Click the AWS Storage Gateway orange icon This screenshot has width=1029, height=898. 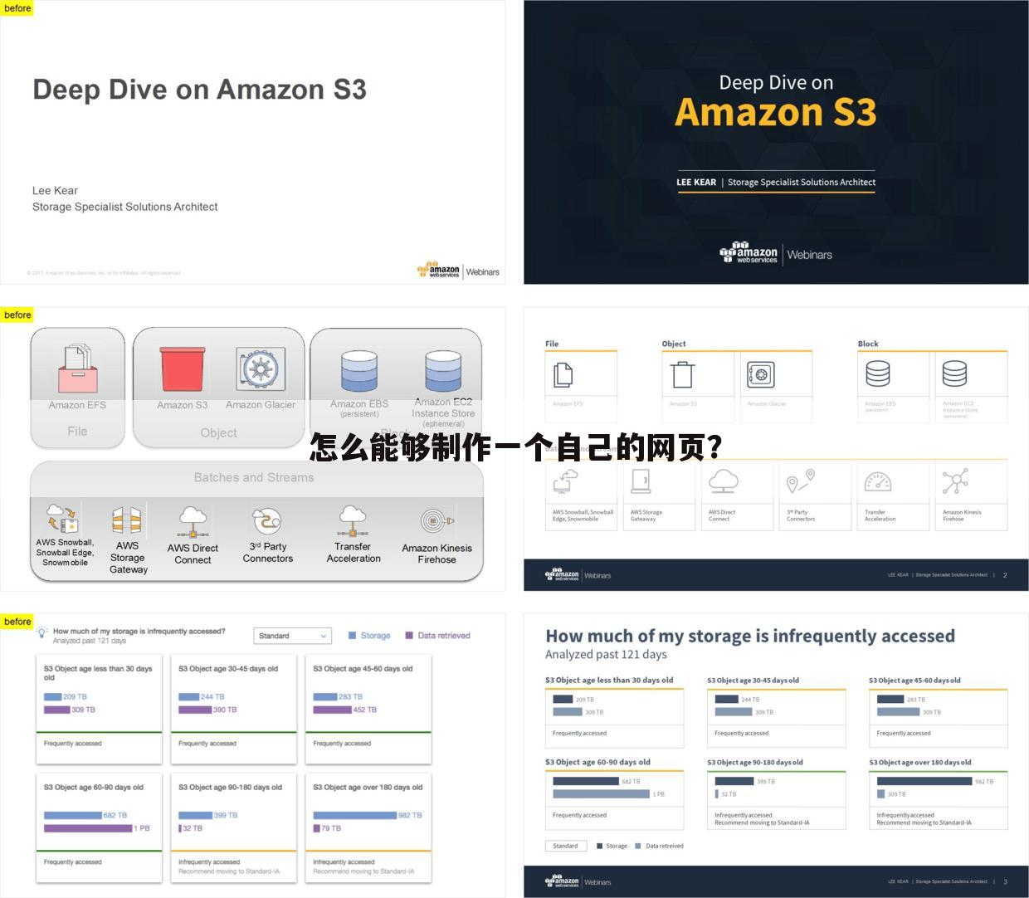pyautogui.click(x=127, y=521)
